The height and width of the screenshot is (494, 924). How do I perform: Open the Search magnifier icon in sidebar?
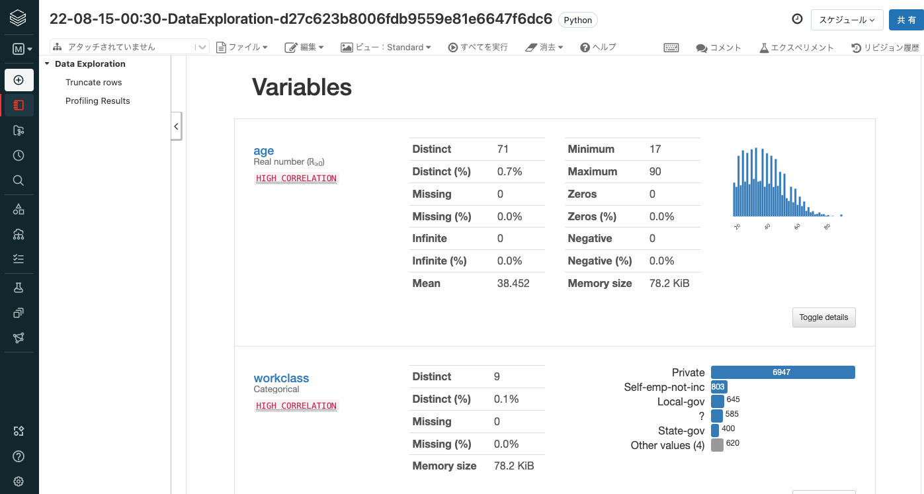click(x=19, y=181)
